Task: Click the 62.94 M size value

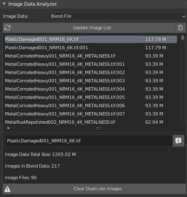Action: [x=154, y=122]
